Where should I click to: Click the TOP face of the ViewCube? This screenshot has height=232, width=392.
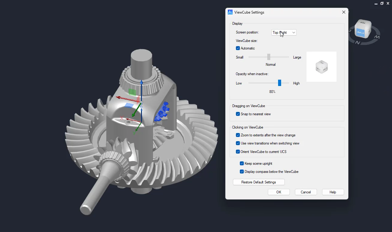click(x=363, y=23)
